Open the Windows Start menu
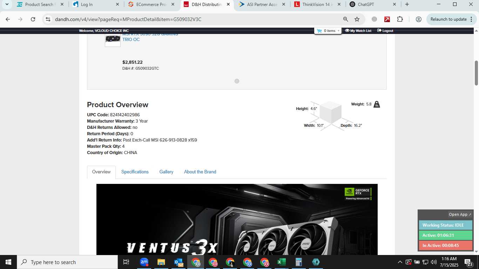This screenshot has height=269, width=479. coord(8,262)
